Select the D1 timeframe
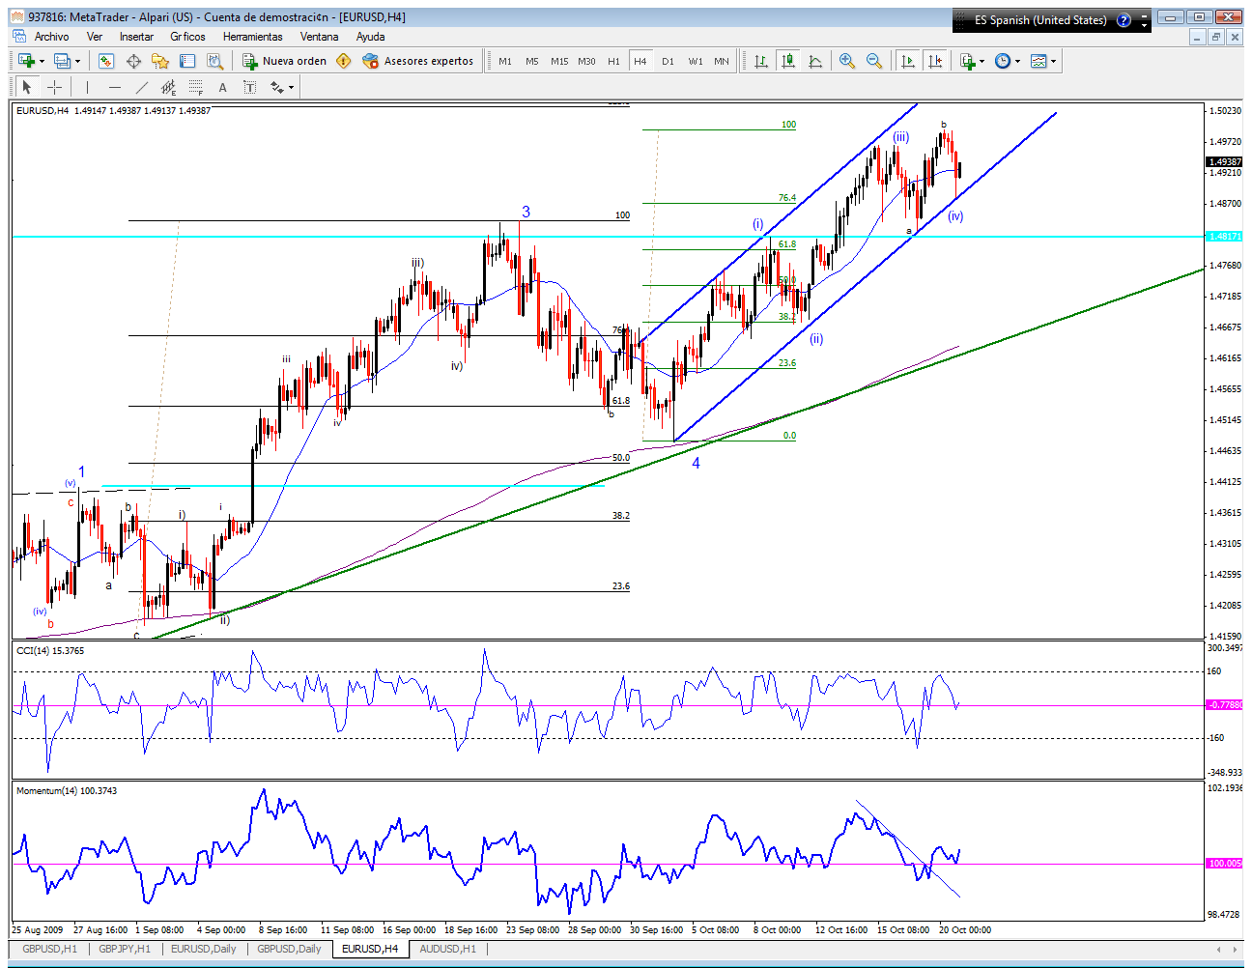 [x=668, y=61]
